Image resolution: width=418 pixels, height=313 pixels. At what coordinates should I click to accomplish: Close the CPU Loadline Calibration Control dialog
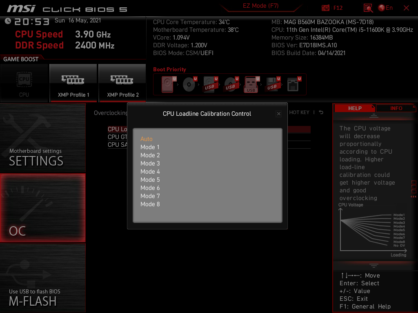278,114
